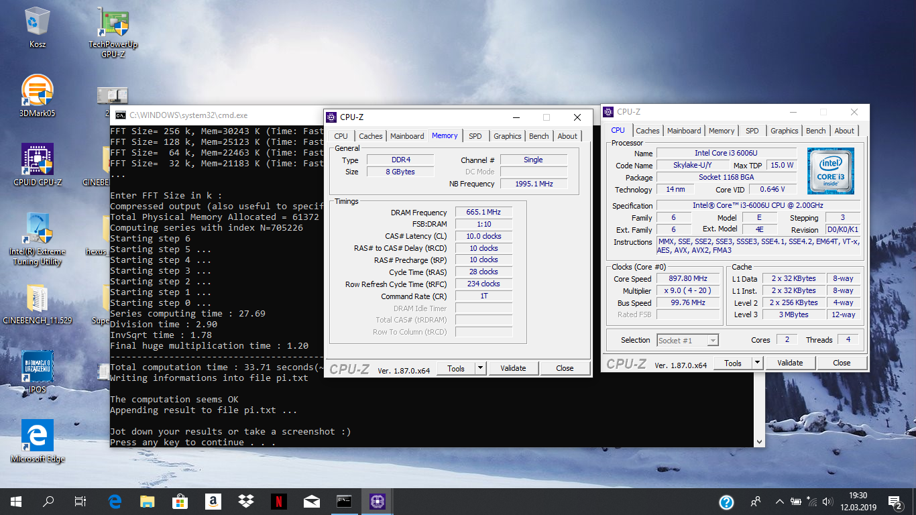The width and height of the screenshot is (916, 515).
Task: Open Caches tab in Memory CPU-Z window
Action: [370, 136]
